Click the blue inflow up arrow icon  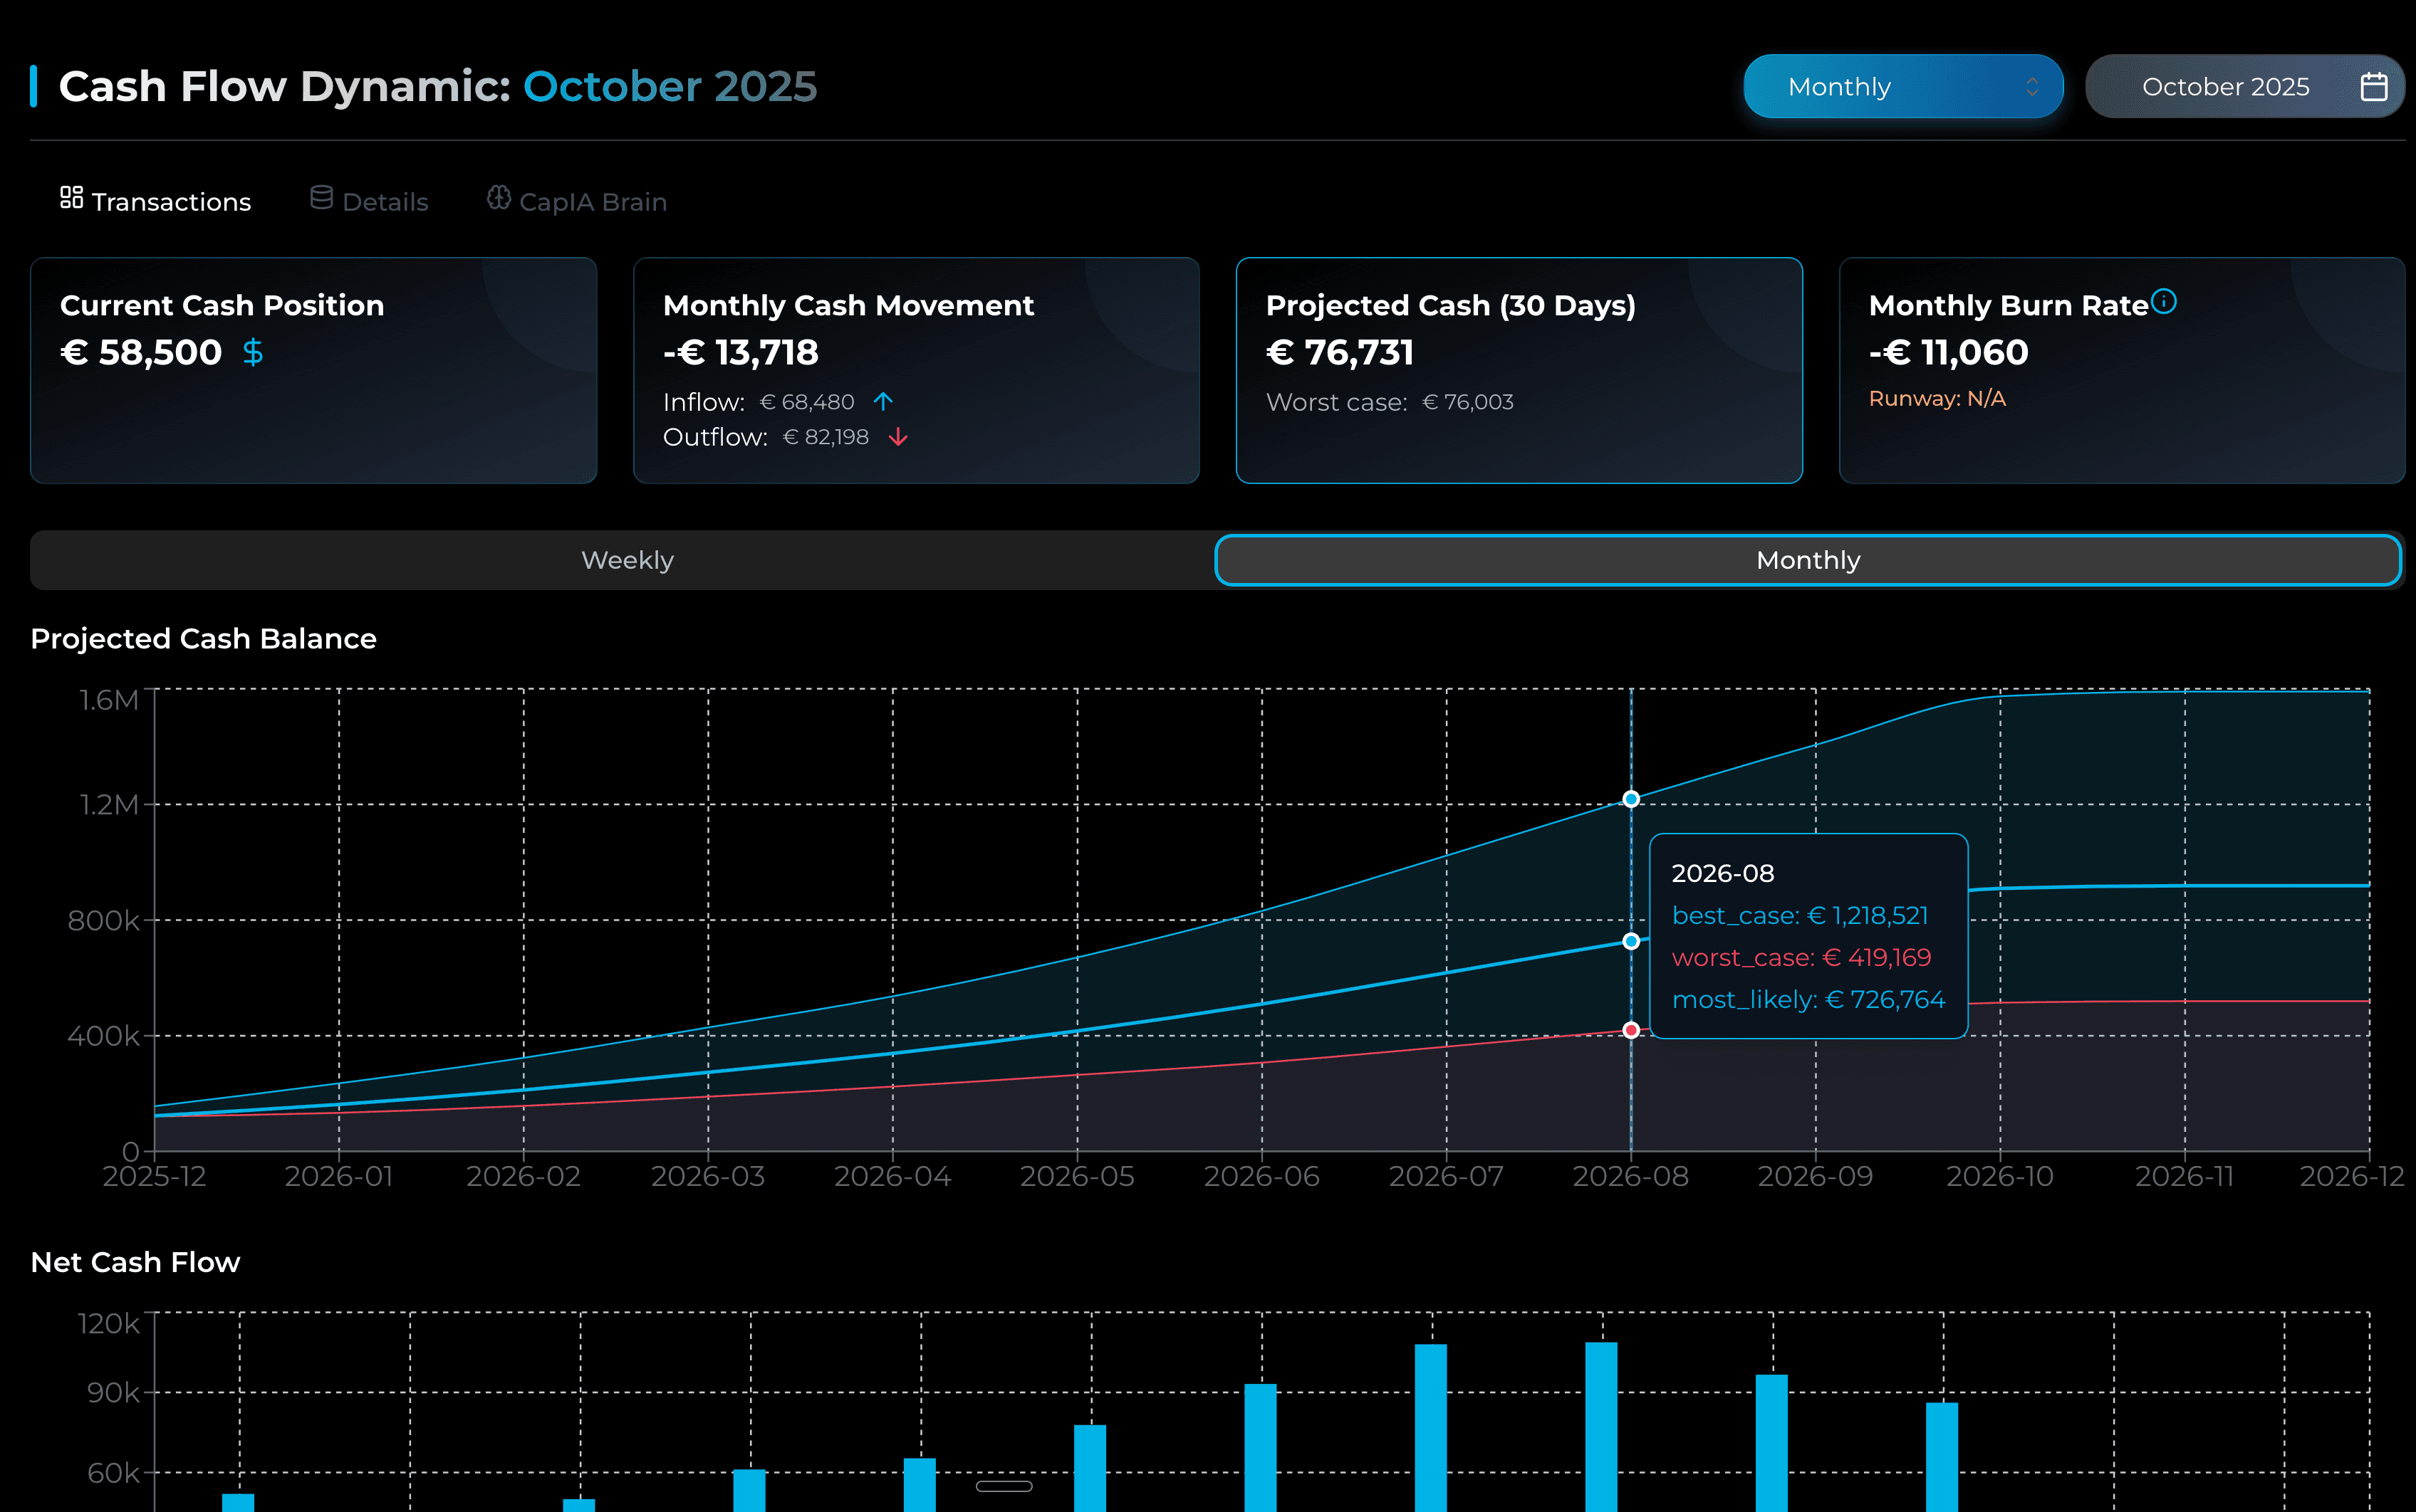click(882, 402)
